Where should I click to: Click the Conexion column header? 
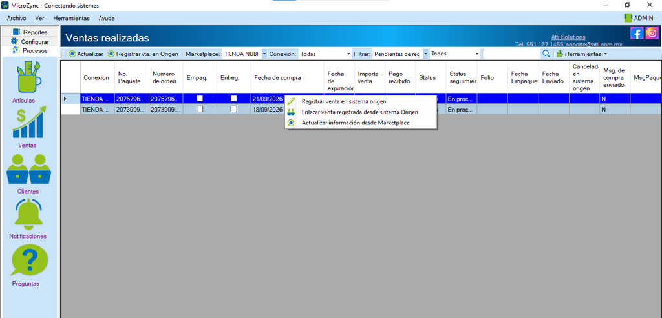(x=97, y=77)
